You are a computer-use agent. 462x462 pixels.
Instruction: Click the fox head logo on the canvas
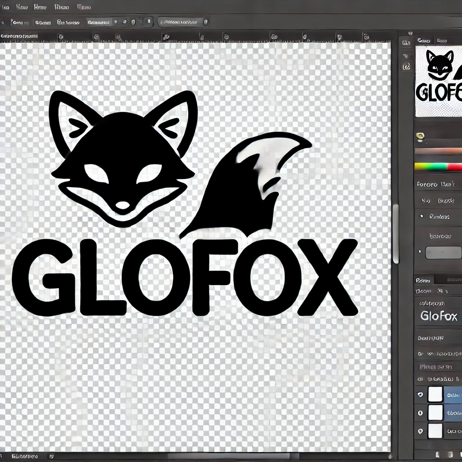[x=123, y=158]
